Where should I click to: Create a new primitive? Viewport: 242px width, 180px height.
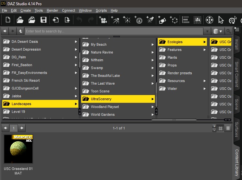pos(162,20)
